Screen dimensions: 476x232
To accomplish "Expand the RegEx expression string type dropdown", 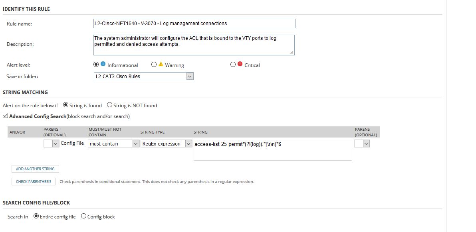I will click(x=167, y=144).
